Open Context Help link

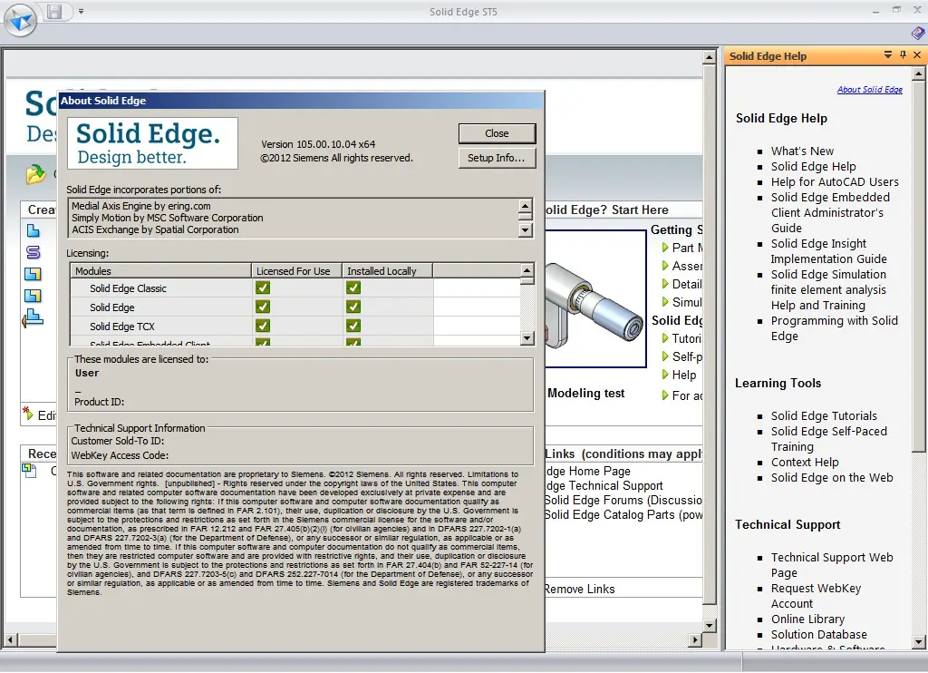pyautogui.click(x=805, y=462)
